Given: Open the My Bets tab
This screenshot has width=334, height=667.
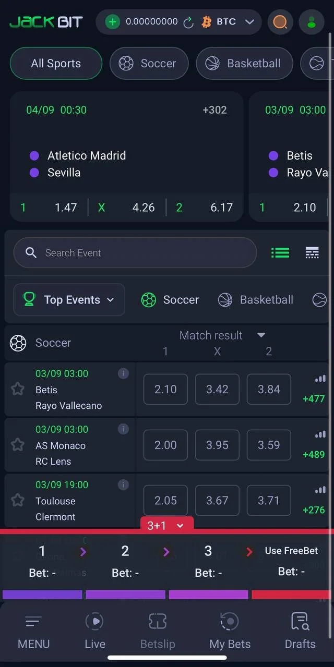Looking at the screenshot, I should tap(230, 630).
